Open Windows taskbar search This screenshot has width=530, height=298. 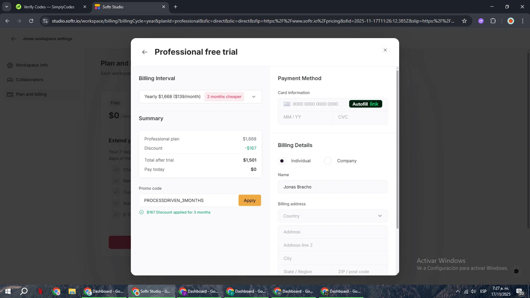tap(24, 291)
